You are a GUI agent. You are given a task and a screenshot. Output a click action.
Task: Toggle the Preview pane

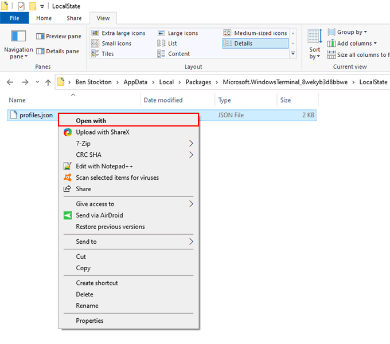[58, 36]
